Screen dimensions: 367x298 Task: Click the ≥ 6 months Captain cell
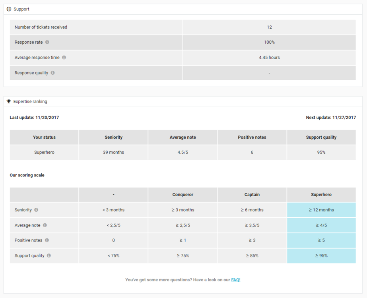point(252,210)
